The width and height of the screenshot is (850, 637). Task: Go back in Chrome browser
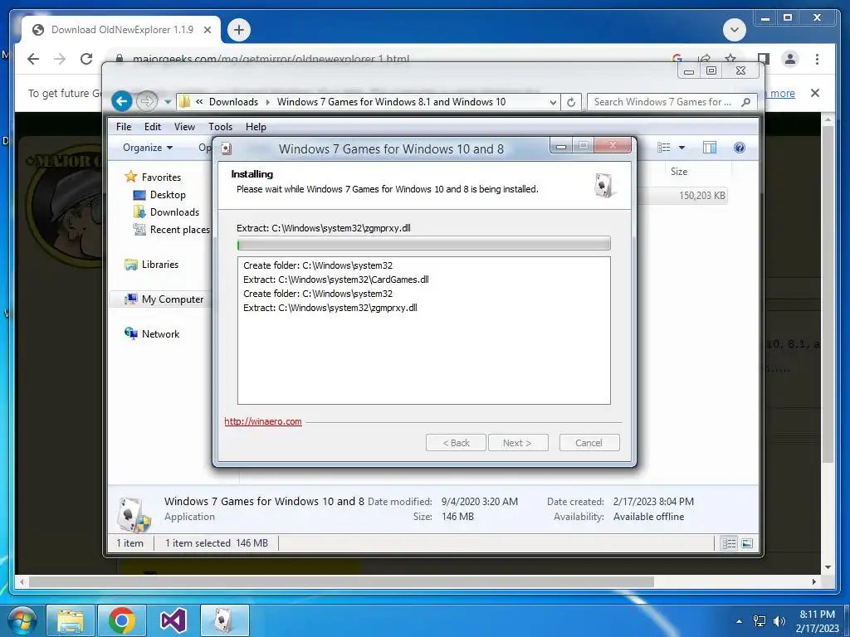point(33,59)
